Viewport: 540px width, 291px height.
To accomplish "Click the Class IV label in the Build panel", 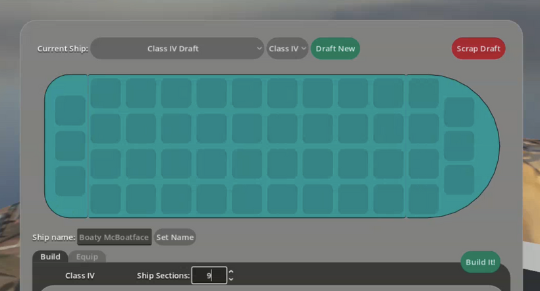I will coord(80,275).
